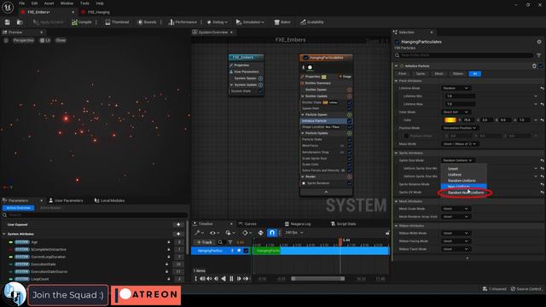Open the preview viewport options hamburger icon
Viewport: 546px width, 307px height.
(x=6, y=40)
